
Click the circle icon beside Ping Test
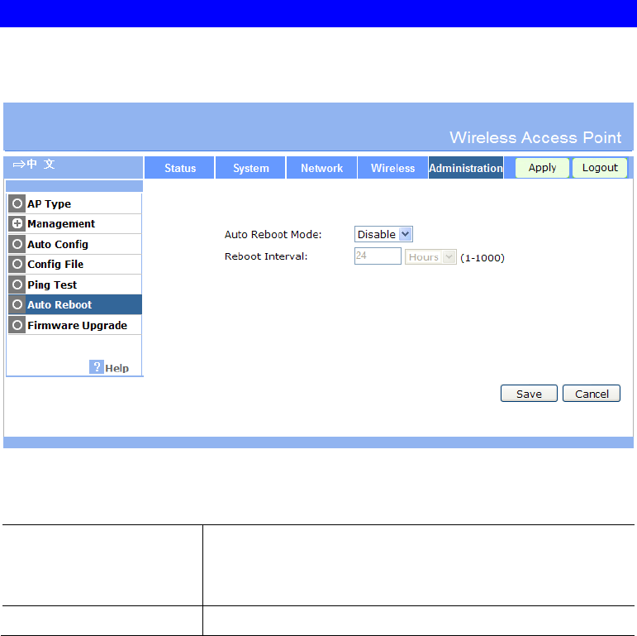[x=17, y=285]
